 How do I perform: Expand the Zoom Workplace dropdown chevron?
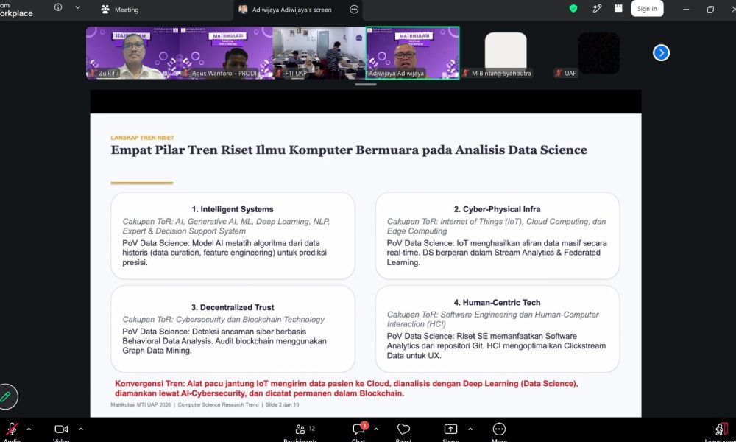78,7
